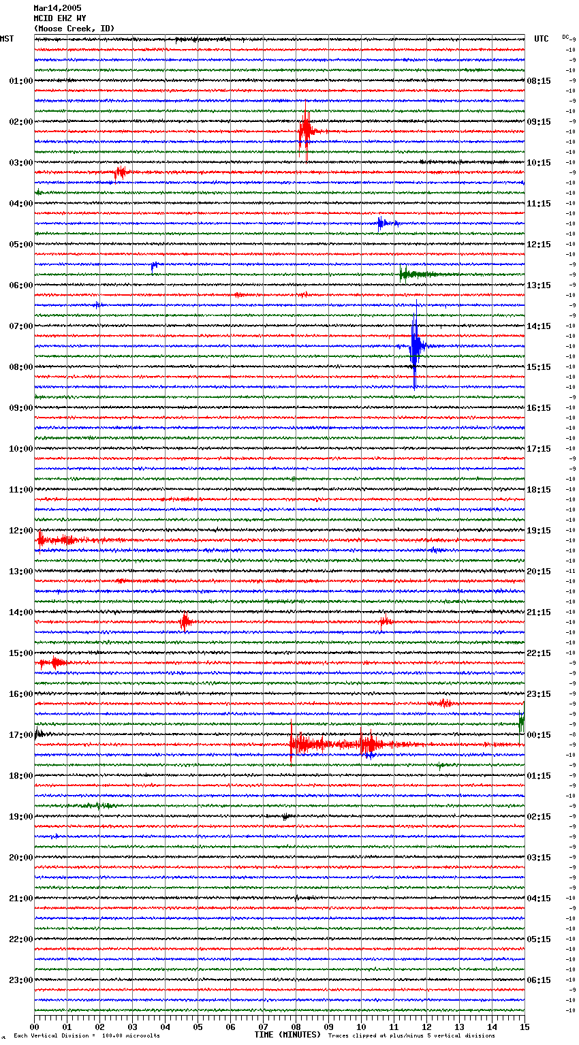The height and width of the screenshot is (1045, 579).
Task: Click the 02:15 UTC time label
Action: coord(539,817)
